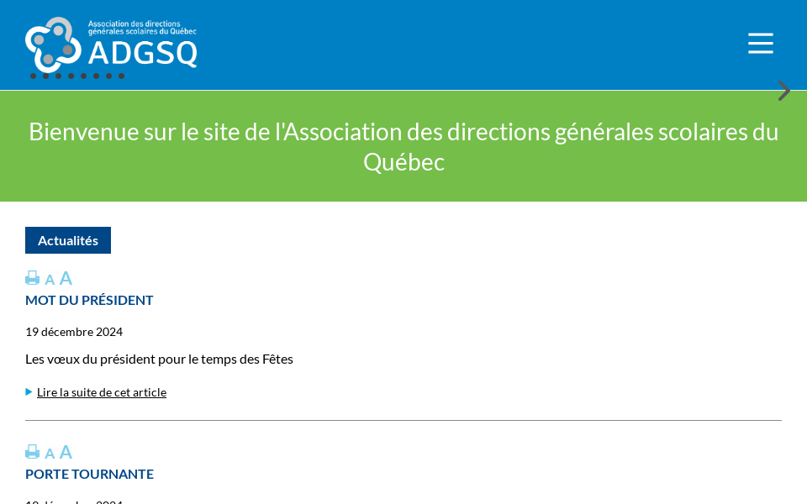Screen dimensions: 807x504
Task: Click the 'Les vœux du président' summary text
Action: coord(159,359)
